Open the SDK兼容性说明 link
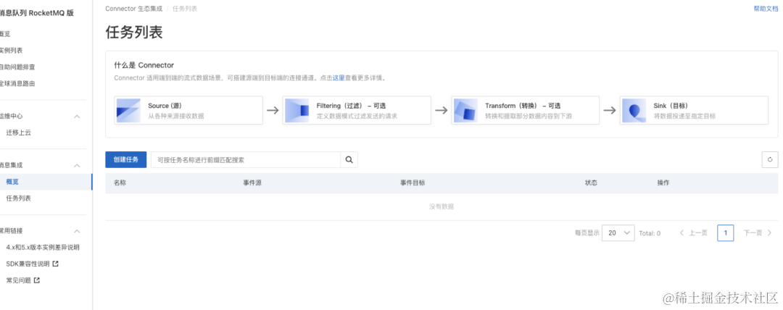The height and width of the screenshot is (310, 783). pos(28,264)
